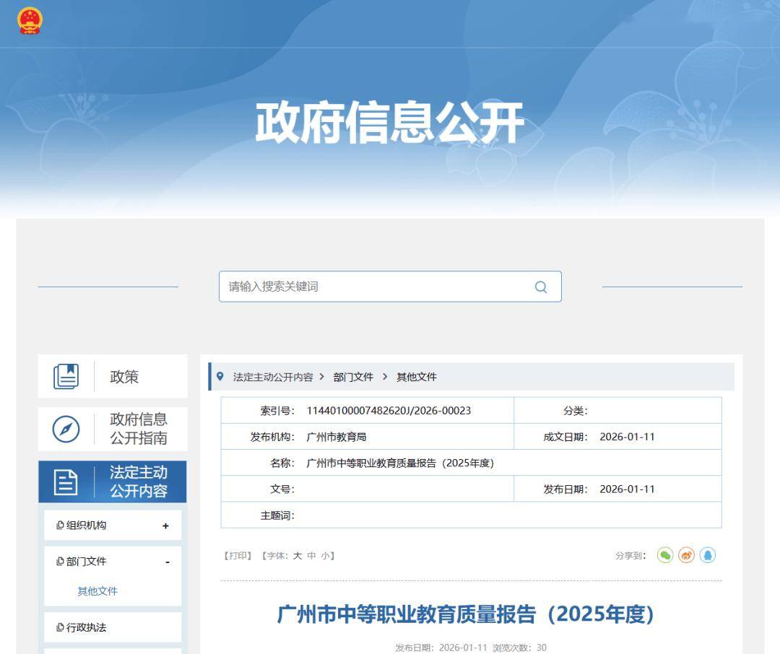Click the document icon for 法定主动公开内容
This screenshot has width=780, height=654.
66,482
